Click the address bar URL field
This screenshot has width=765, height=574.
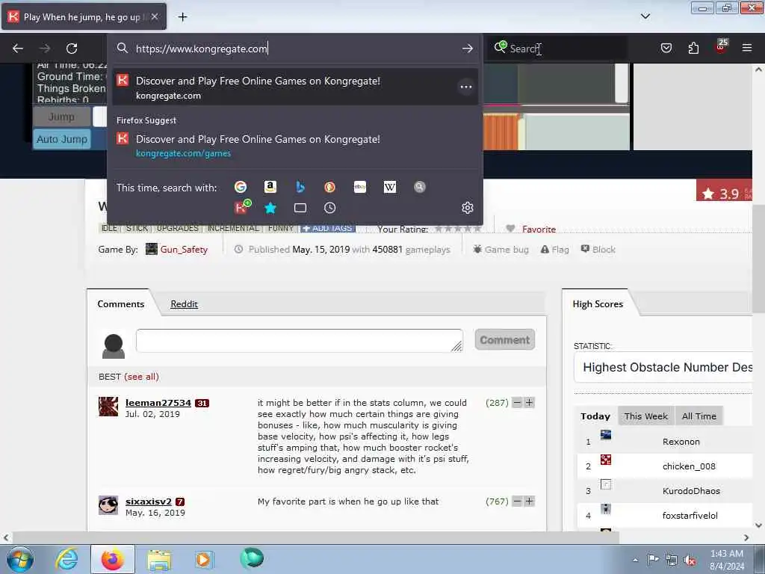[x=293, y=49]
